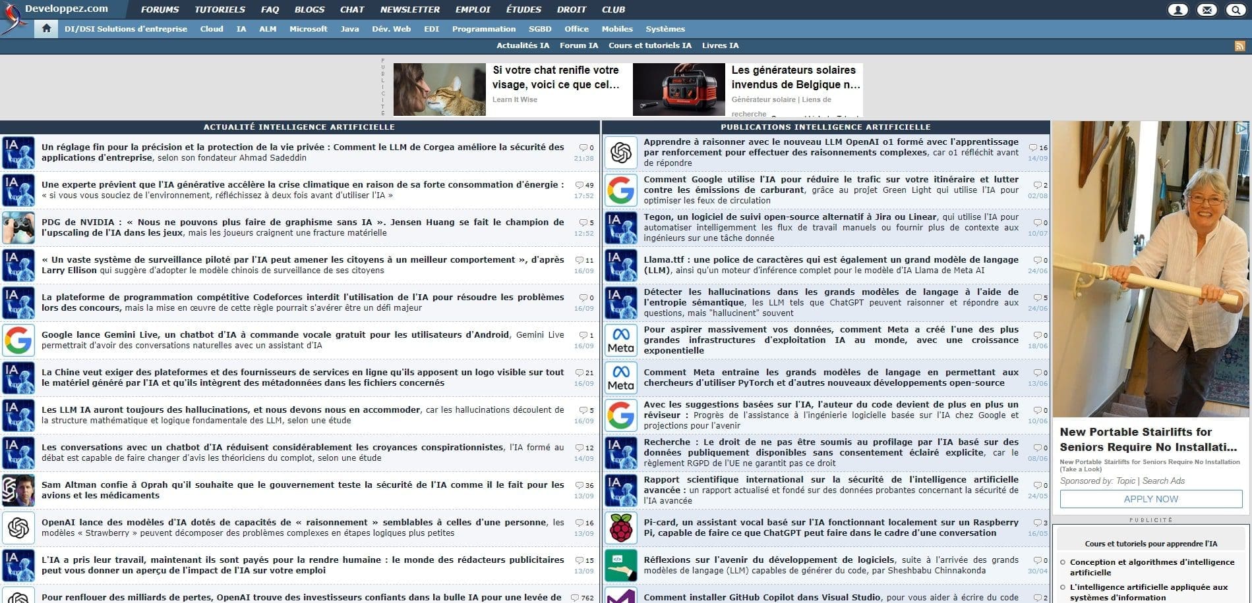Click APPLY NOW on the stairlift ad
This screenshot has width=1252, height=603.
(x=1150, y=499)
